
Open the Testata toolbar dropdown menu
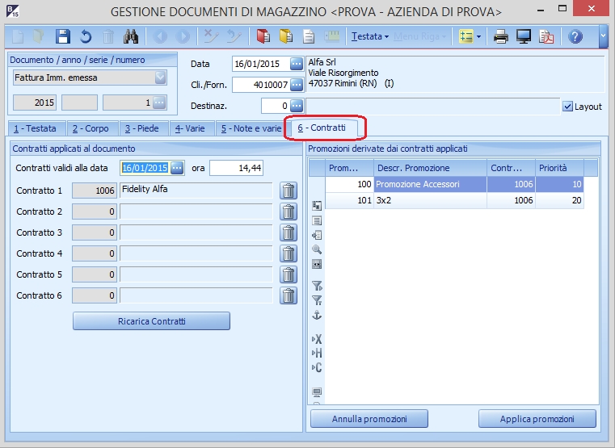[x=370, y=36]
